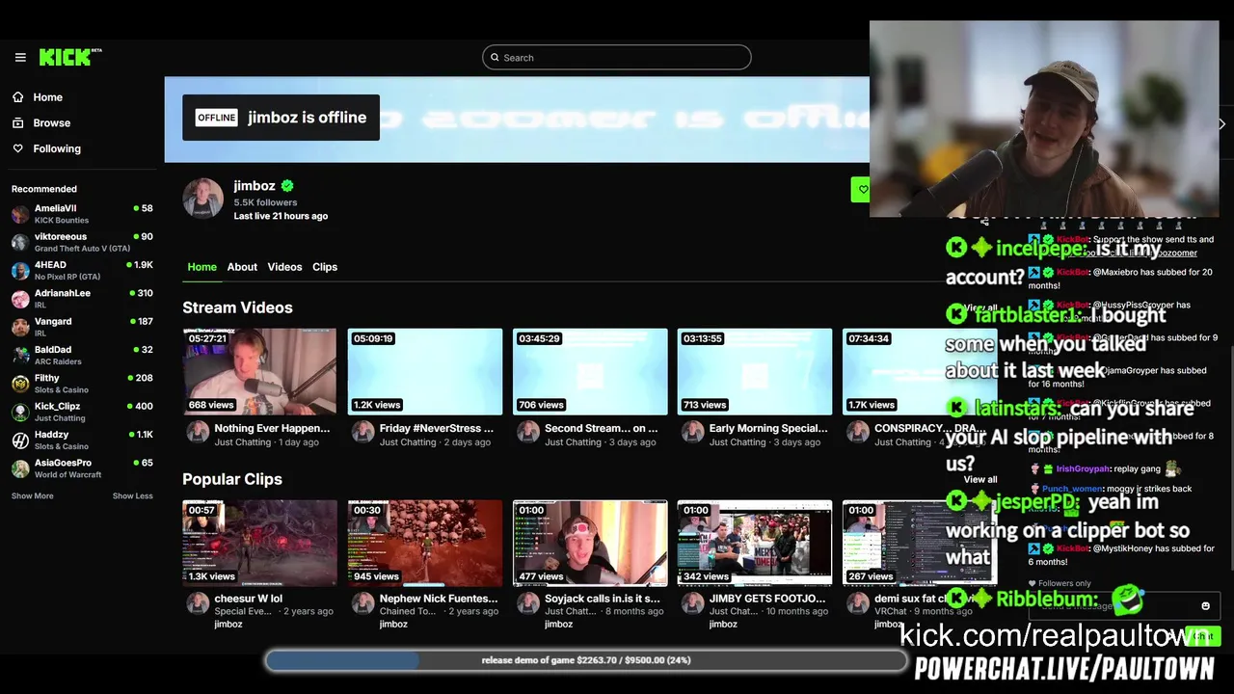Click Kick_Clipz avatar in Recommended

tap(20, 412)
